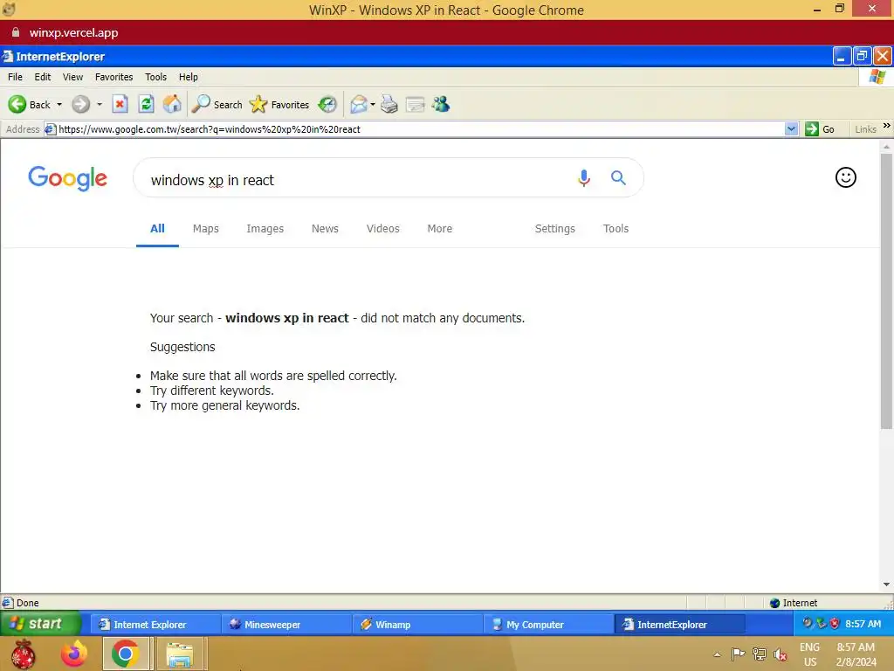Open the History clock icon
894x671 pixels.
coord(327,105)
